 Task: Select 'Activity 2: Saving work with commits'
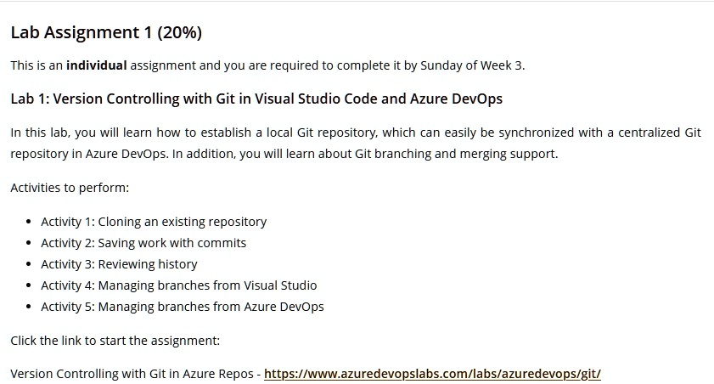[143, 243]
